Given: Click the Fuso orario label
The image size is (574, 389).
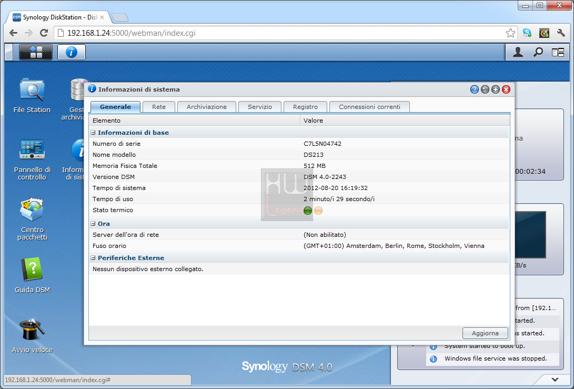Looking at the screenshot, I should pyautogui.click(x=109, y=246).
